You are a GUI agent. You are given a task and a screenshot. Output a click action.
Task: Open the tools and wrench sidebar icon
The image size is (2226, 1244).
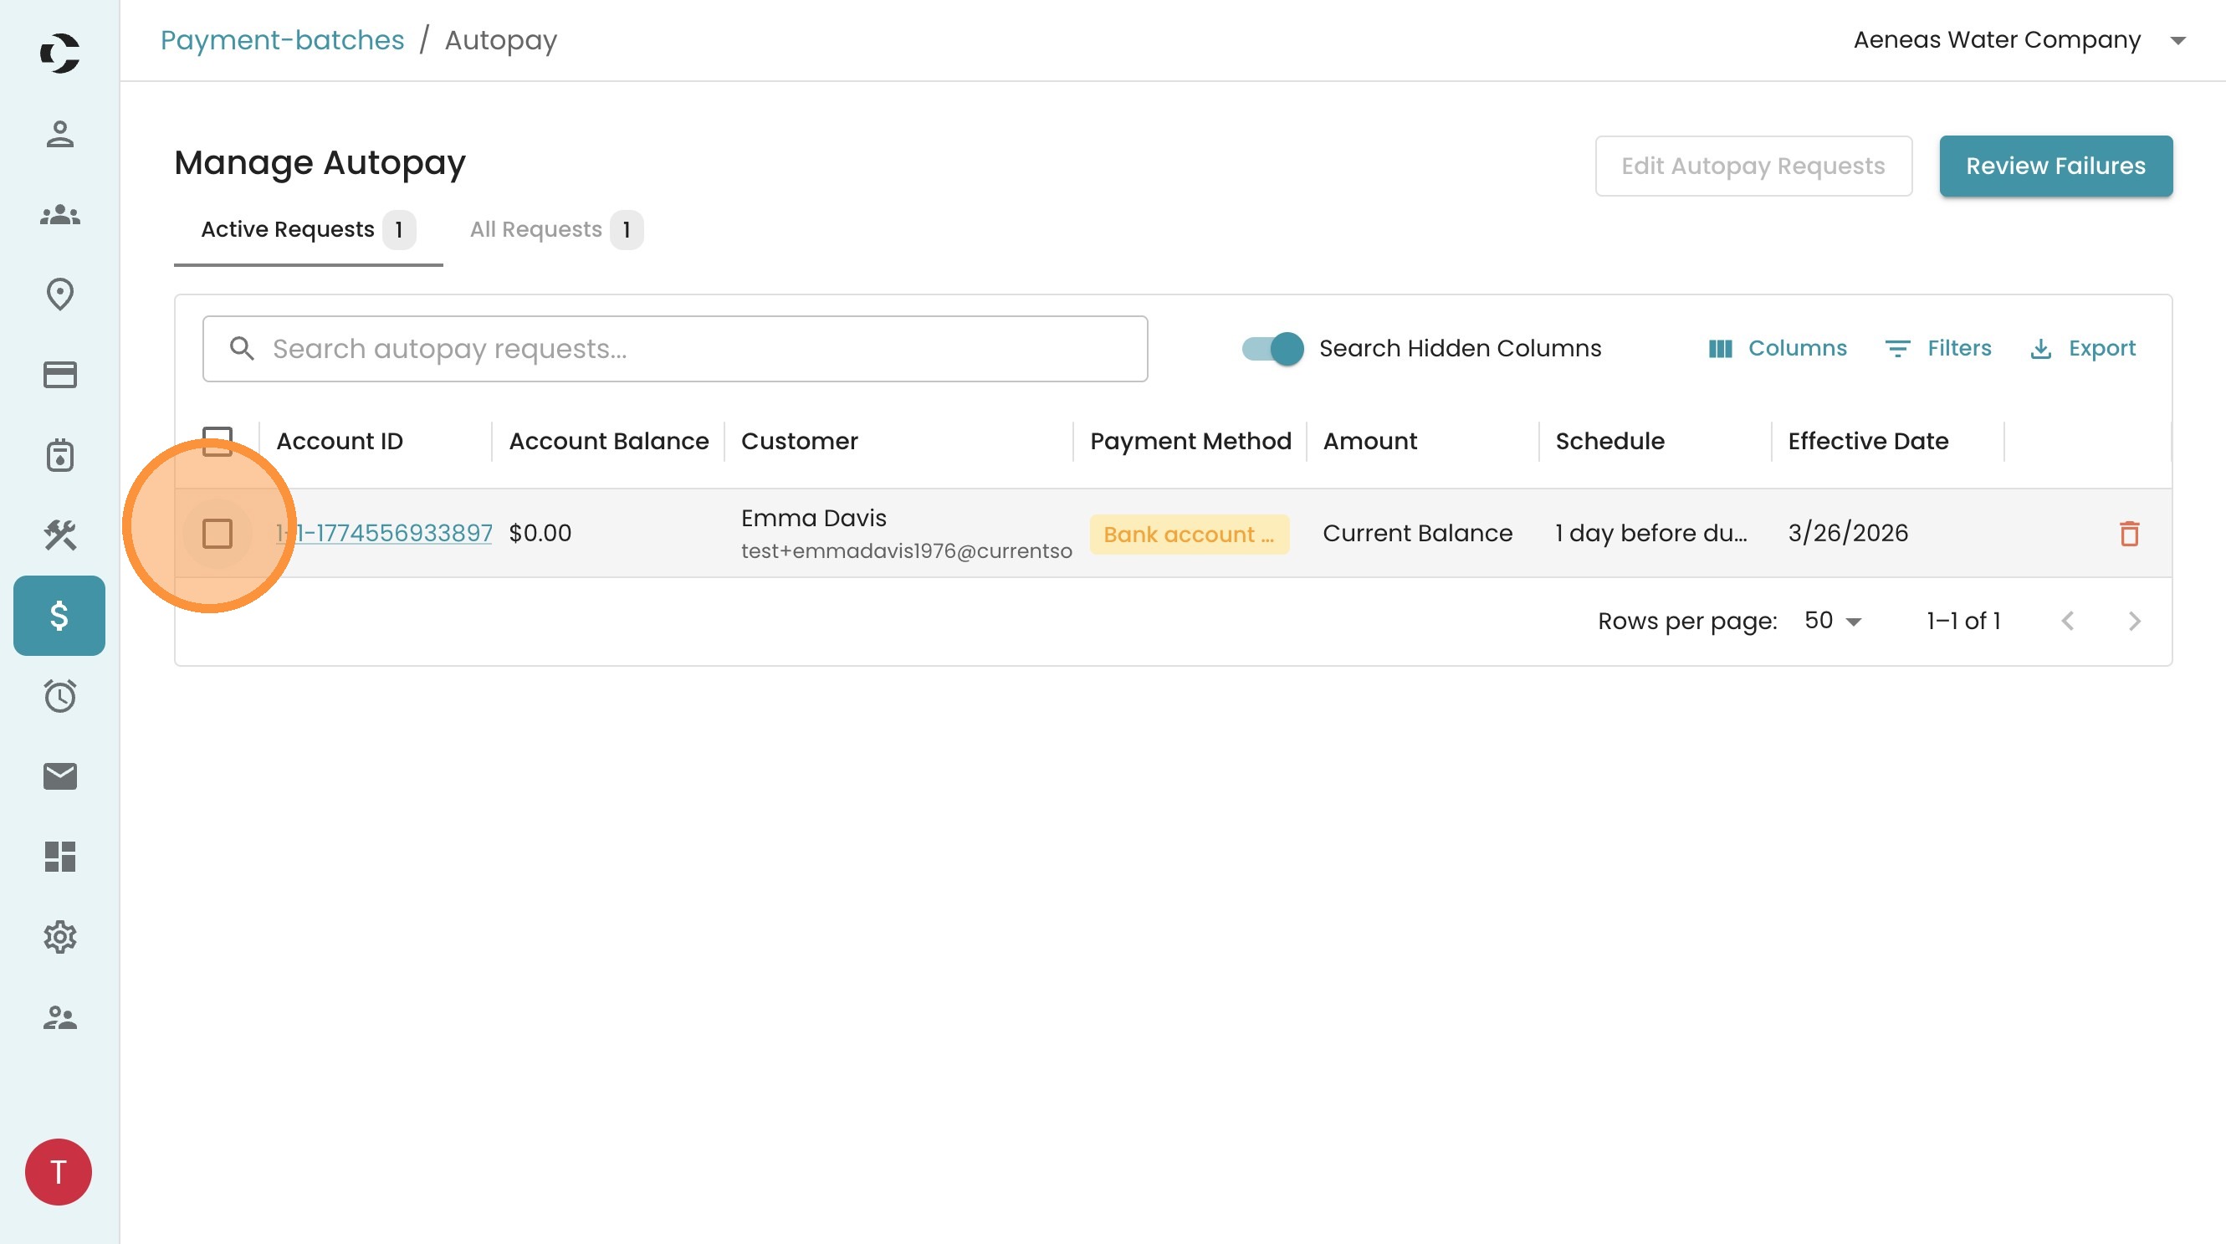[x=59, y=535]
